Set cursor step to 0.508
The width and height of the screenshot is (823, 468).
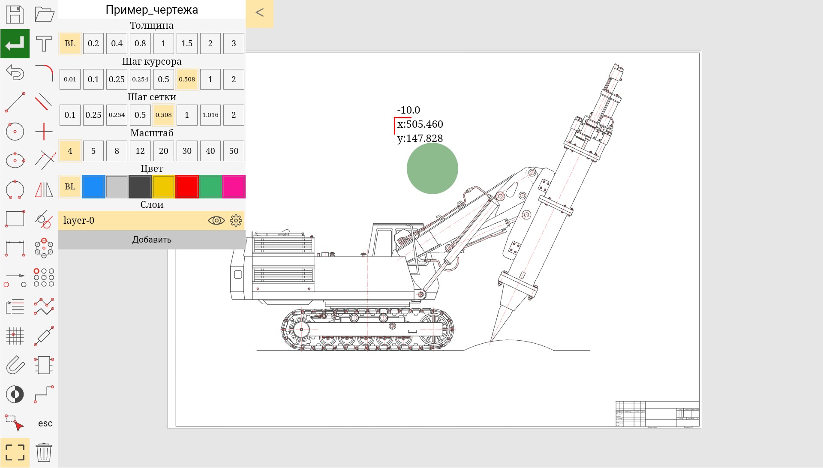pyautogui.click(x=187, y=79)
